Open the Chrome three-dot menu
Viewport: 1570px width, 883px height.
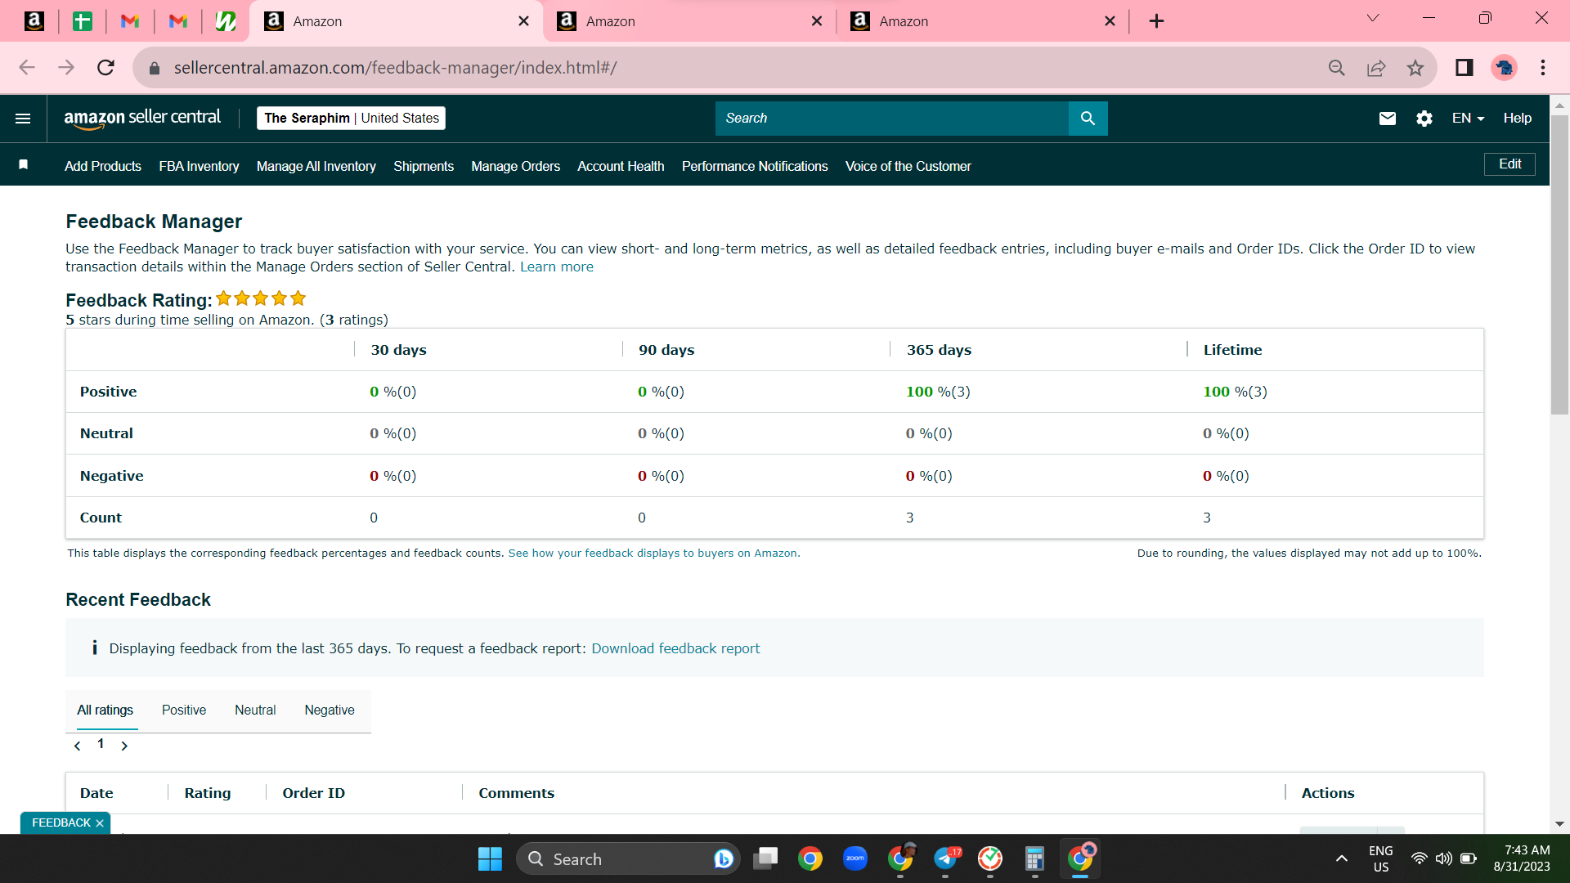click(1543, 68)
